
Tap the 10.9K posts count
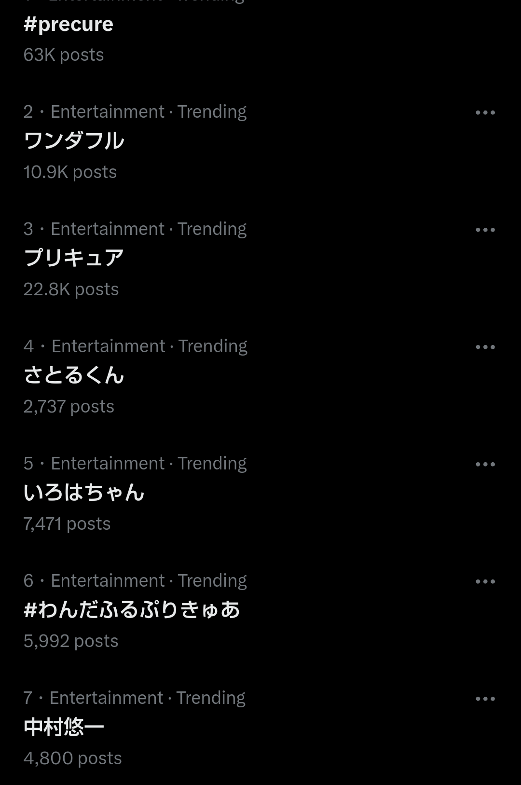[70, 172]
